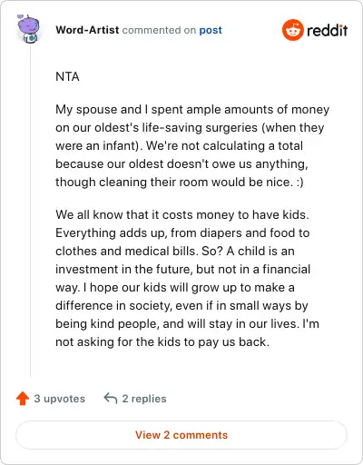Open the "2 replies" label
This screenshot has height=465, width=363.
144,399
